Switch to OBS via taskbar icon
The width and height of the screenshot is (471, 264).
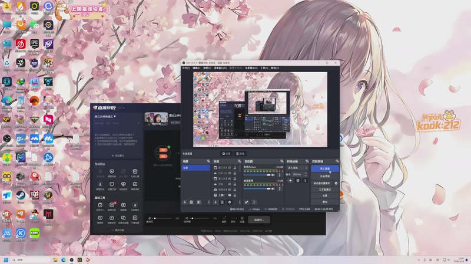click(x=71, y=260)
